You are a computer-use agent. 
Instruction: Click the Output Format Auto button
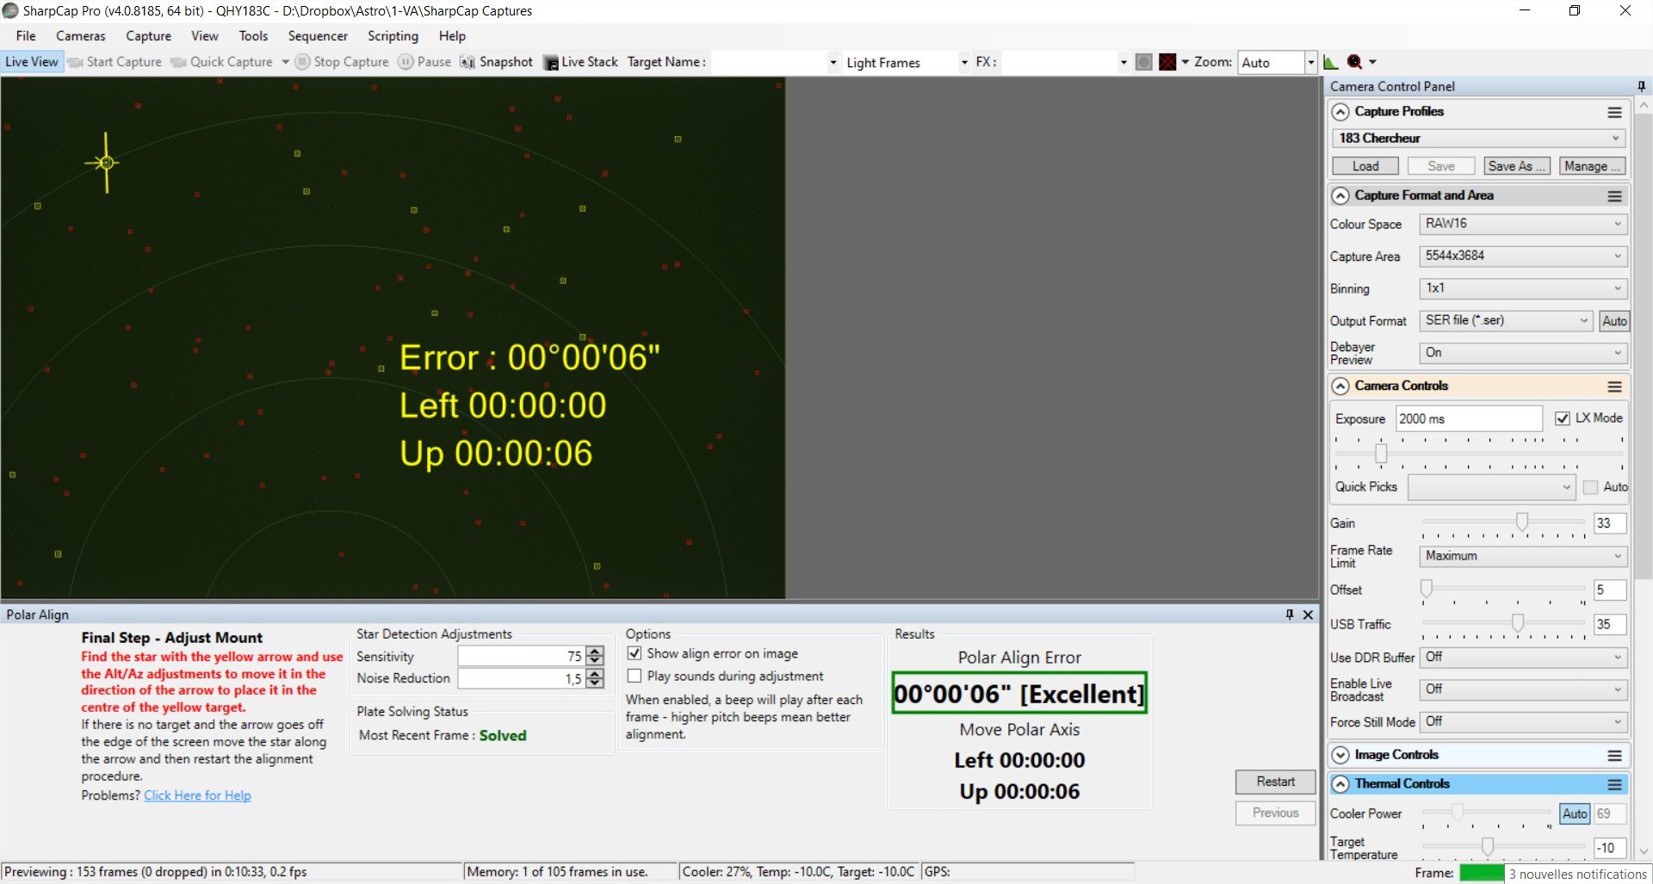[1614, 321]
